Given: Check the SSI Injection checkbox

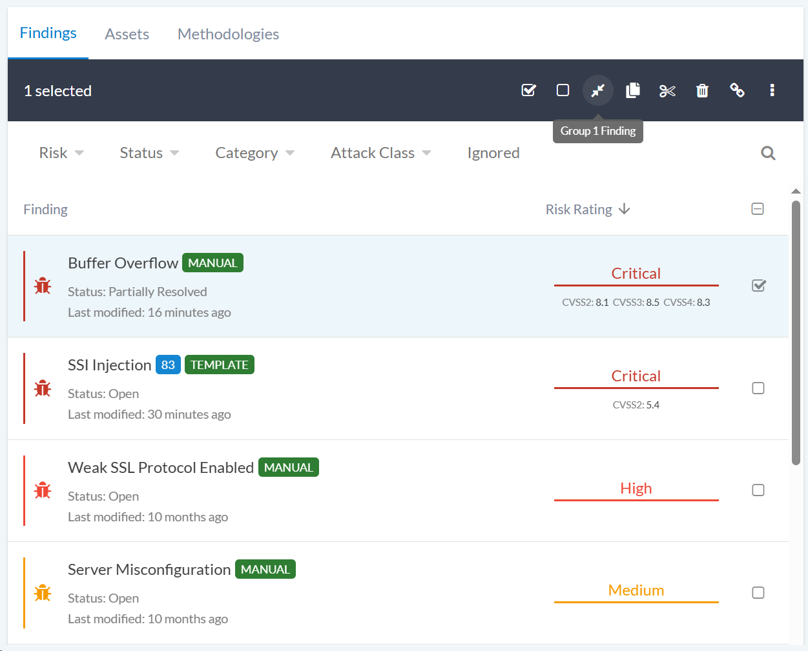Looking at the screenshot, I should click(758, 388).
